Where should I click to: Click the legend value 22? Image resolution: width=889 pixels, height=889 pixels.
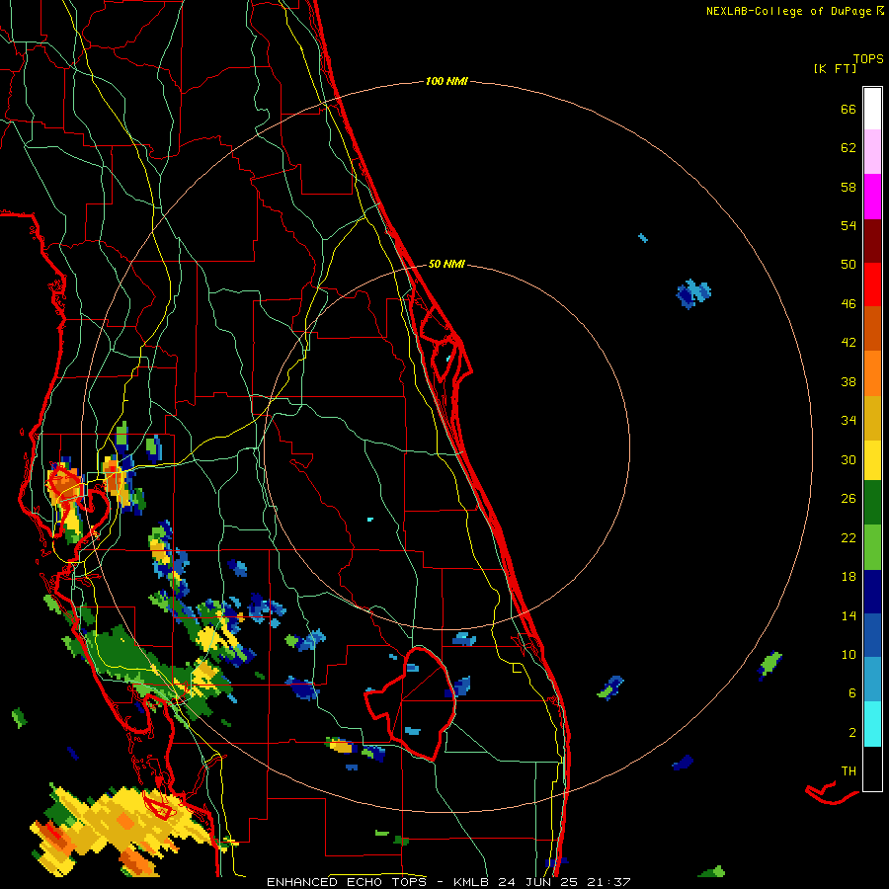(849, 538)
